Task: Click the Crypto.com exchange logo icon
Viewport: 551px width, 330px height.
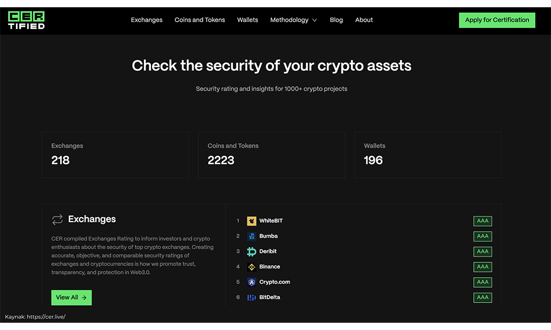Action: [252, 282]
